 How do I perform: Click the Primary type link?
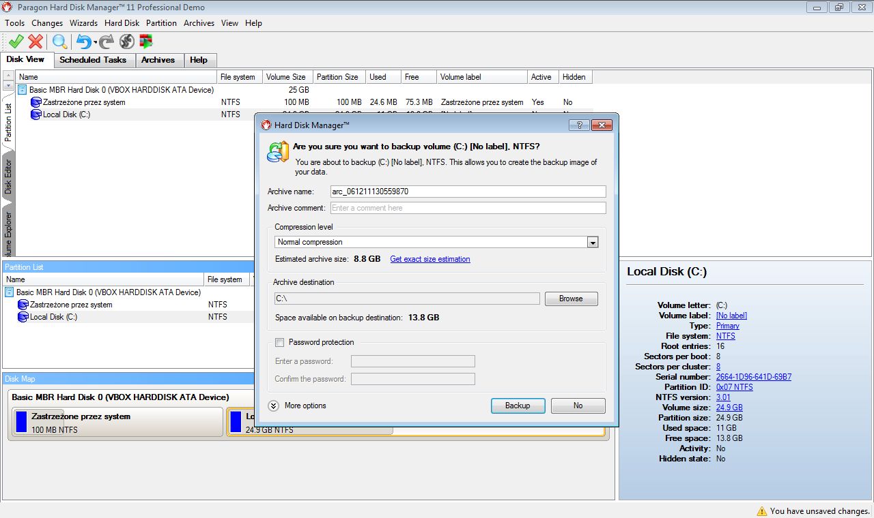(x=728, y=326)
